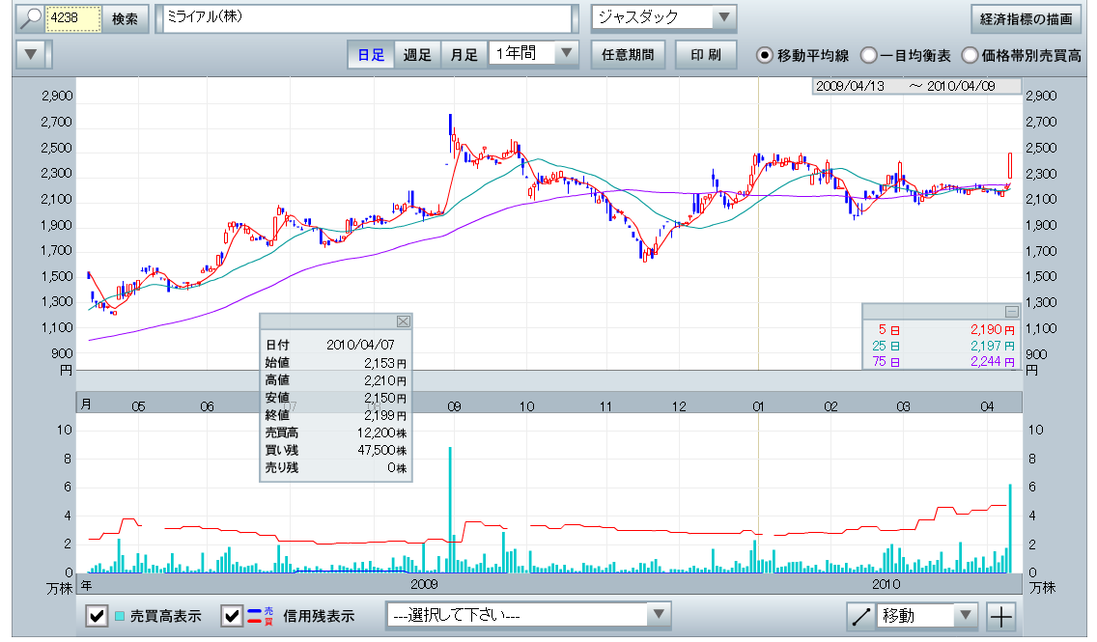This screenshot has width=1097, height=642.
Task: Uncheck the 売買高表示 checkbox
Action: click(97, 616)
